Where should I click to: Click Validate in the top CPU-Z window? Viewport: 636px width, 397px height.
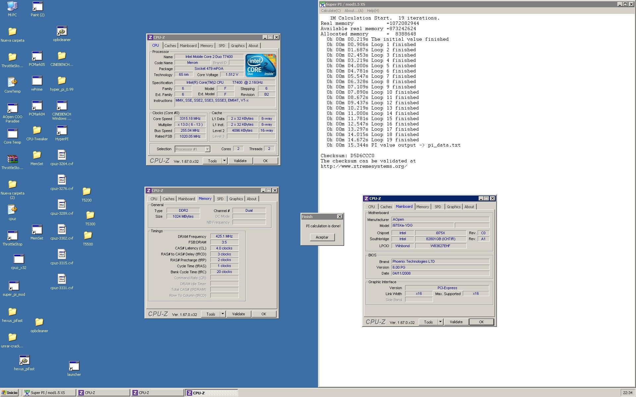click(x=240, y=161)
